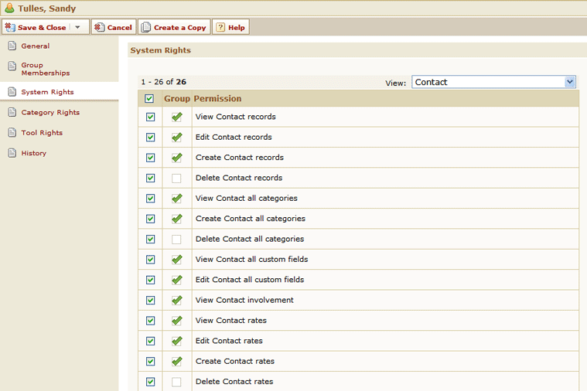
Task: Toggle the Create Contact rates checkbox
Action: [x=151, y=362]
